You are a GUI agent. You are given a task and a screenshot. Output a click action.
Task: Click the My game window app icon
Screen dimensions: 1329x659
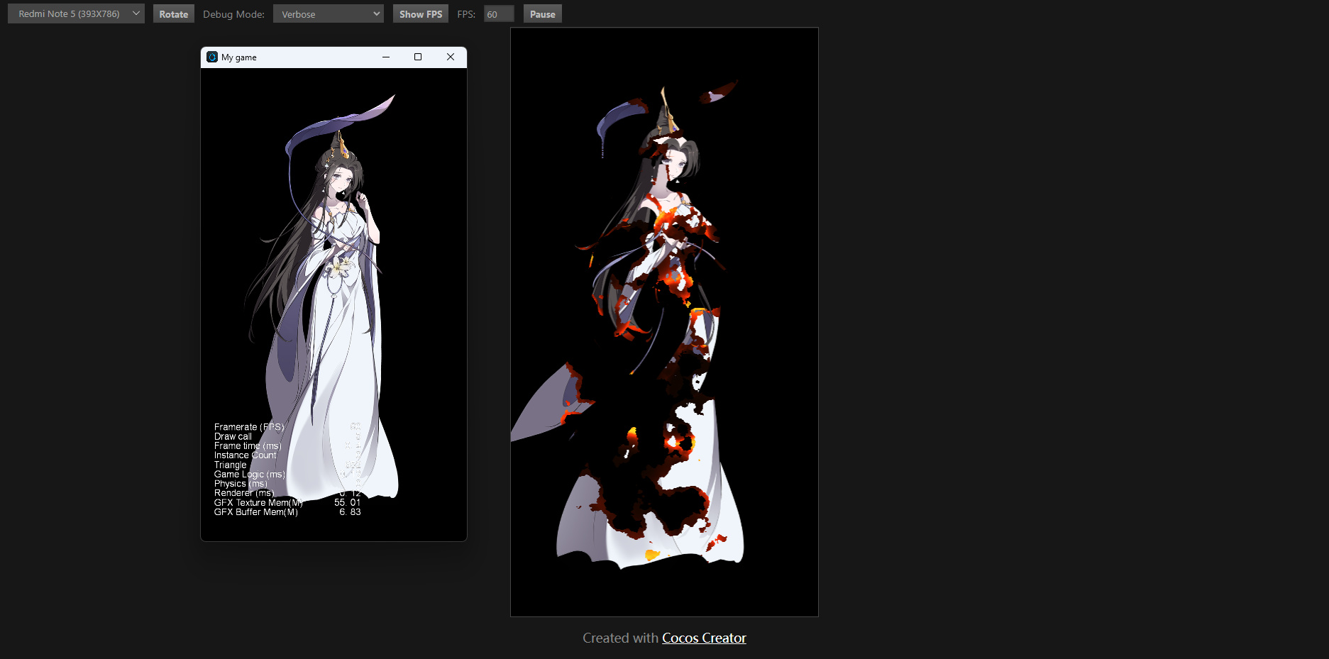tap(212, 57)
